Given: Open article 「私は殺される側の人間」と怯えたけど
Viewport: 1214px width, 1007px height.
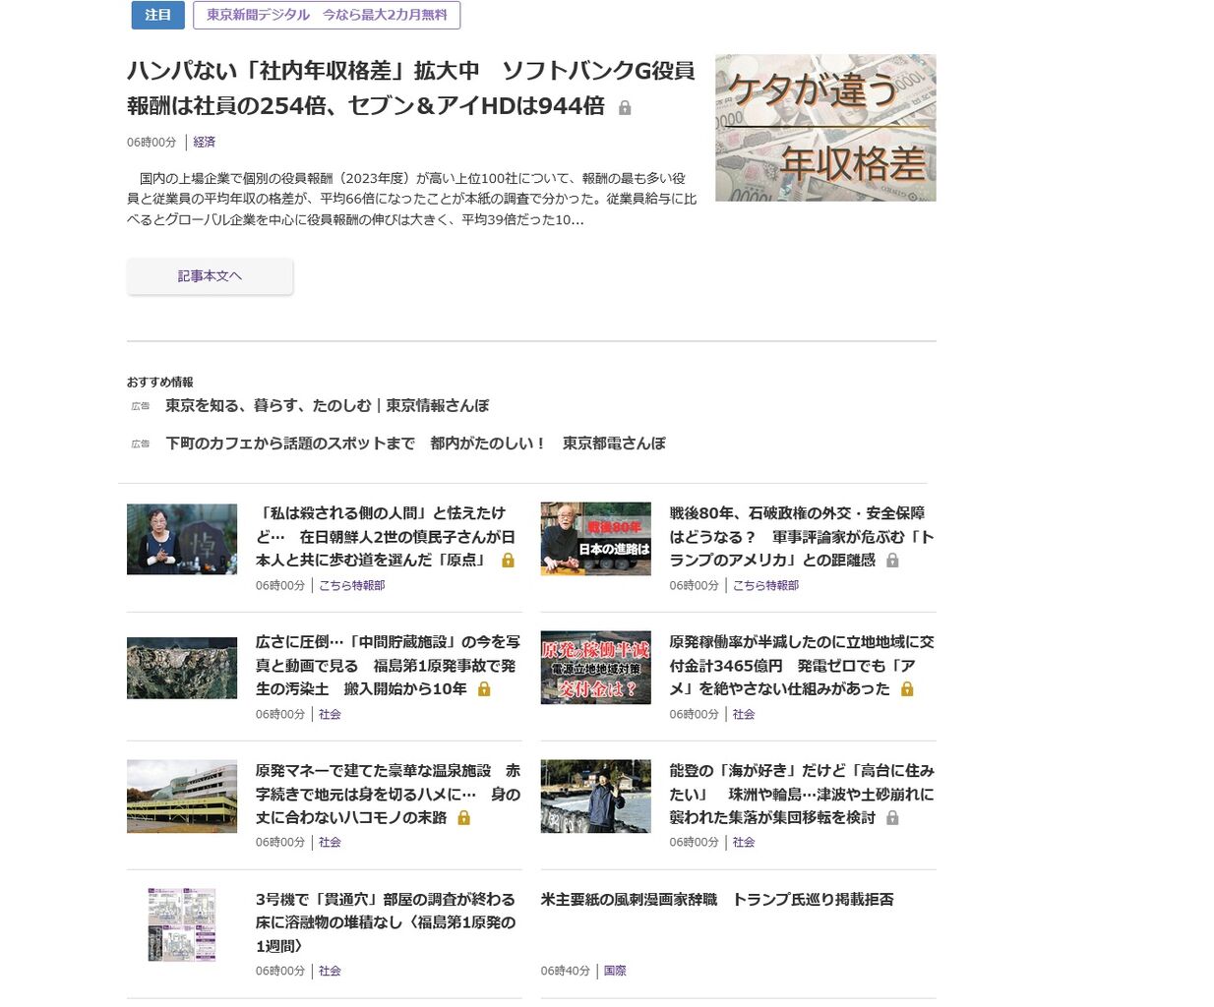Looking at the screenshot, I should [x=386, y=537].
